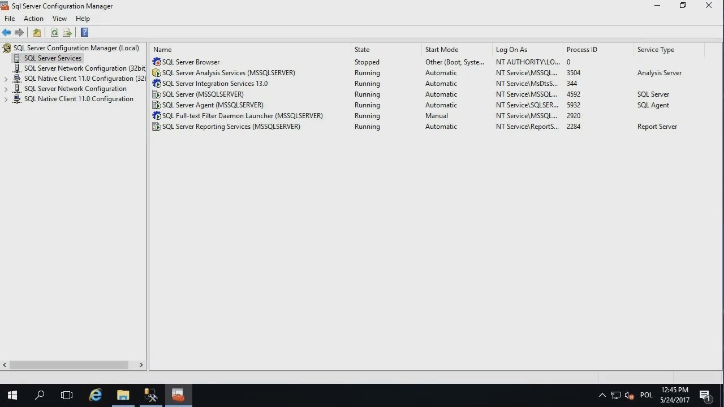Click the SQL Server Network Configuration (32bit) node icon
Viewport: 724px width, 407px height.
click(18, 68)
